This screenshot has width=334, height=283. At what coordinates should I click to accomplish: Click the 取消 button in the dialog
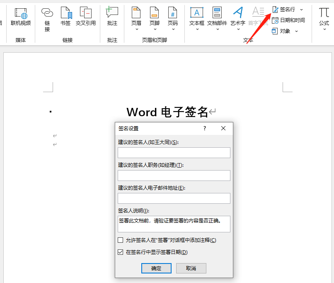pyautogui.click(x=191, y=268)
